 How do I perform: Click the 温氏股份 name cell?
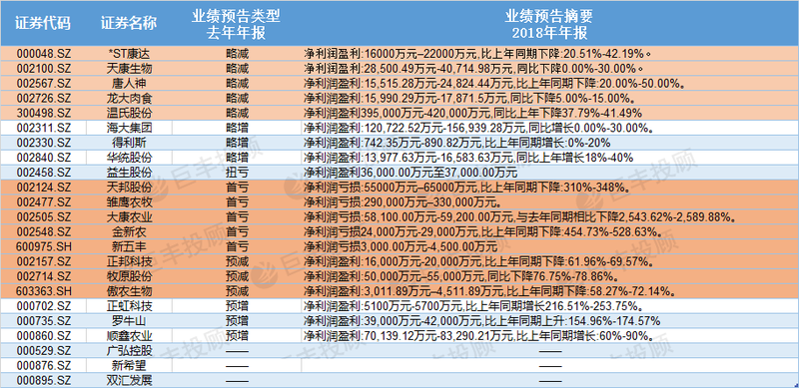[x=129, y=113]
